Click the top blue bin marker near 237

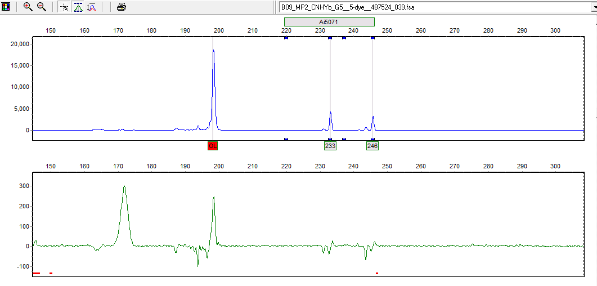point(344,38)
